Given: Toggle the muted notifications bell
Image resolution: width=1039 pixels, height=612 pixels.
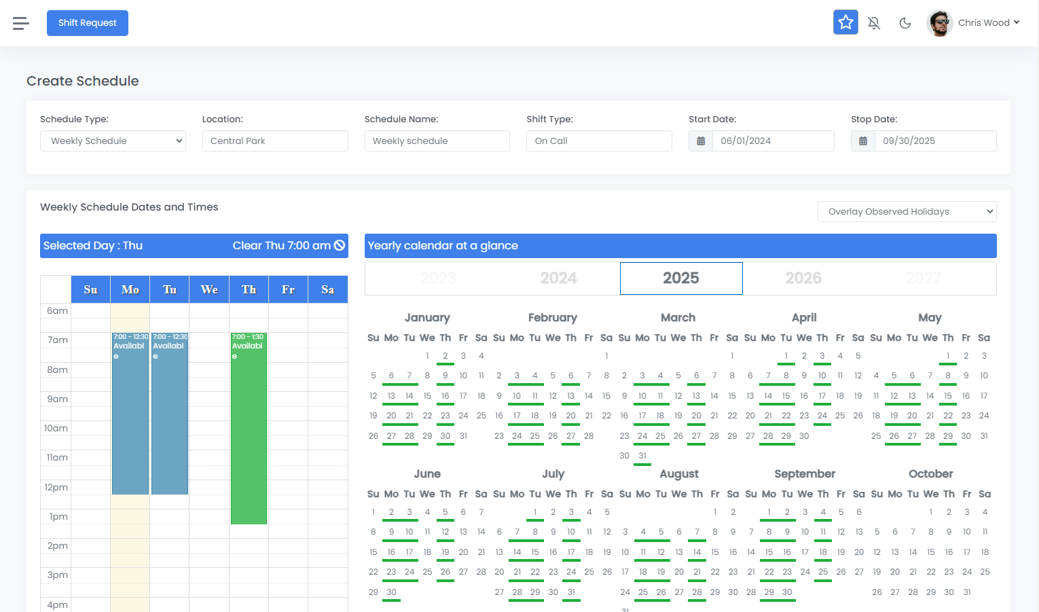Looking at the screenshot, I should [x=874, y=23].
